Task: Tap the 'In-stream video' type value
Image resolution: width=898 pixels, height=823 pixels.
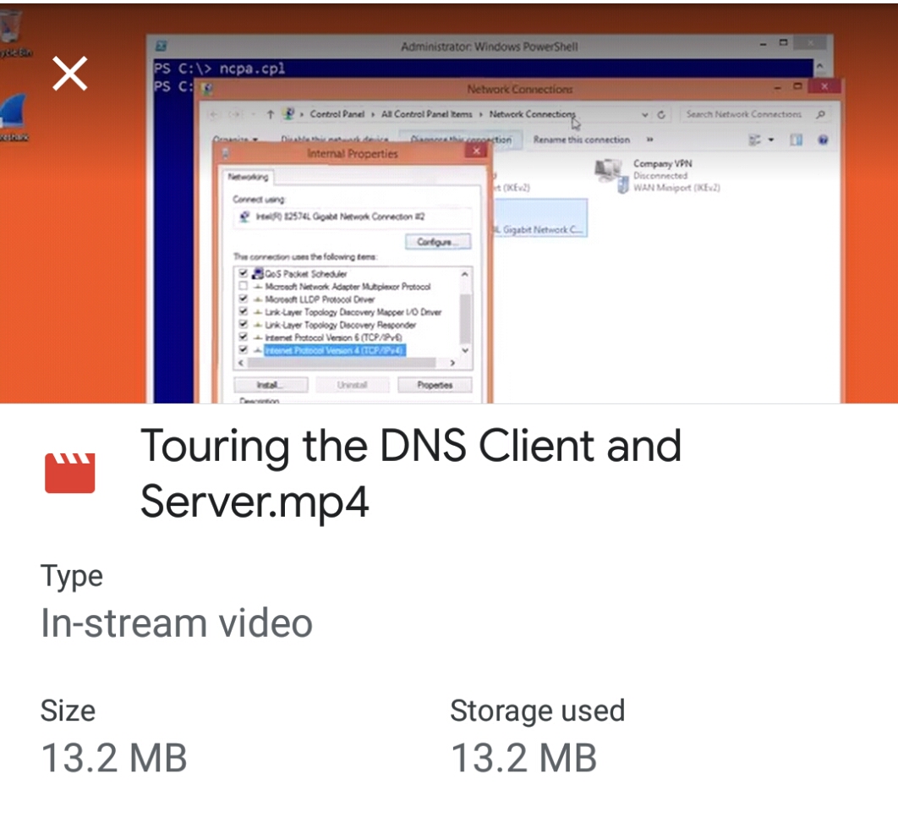Action: 177,623
